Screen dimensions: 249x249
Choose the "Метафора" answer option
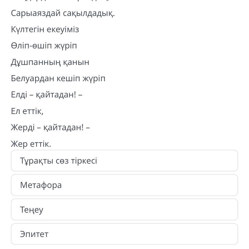(x=124, y=185)
